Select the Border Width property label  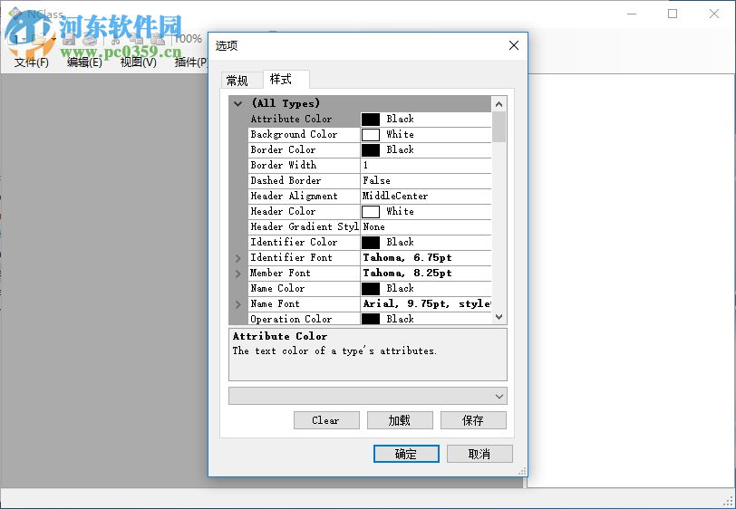pos(284,165)
